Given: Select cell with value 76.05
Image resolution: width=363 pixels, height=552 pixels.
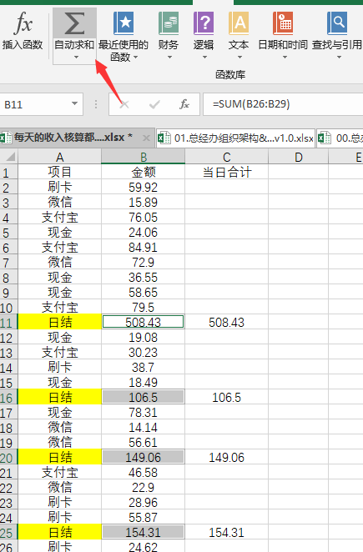Looking at the screenshot, I should 143,217.
